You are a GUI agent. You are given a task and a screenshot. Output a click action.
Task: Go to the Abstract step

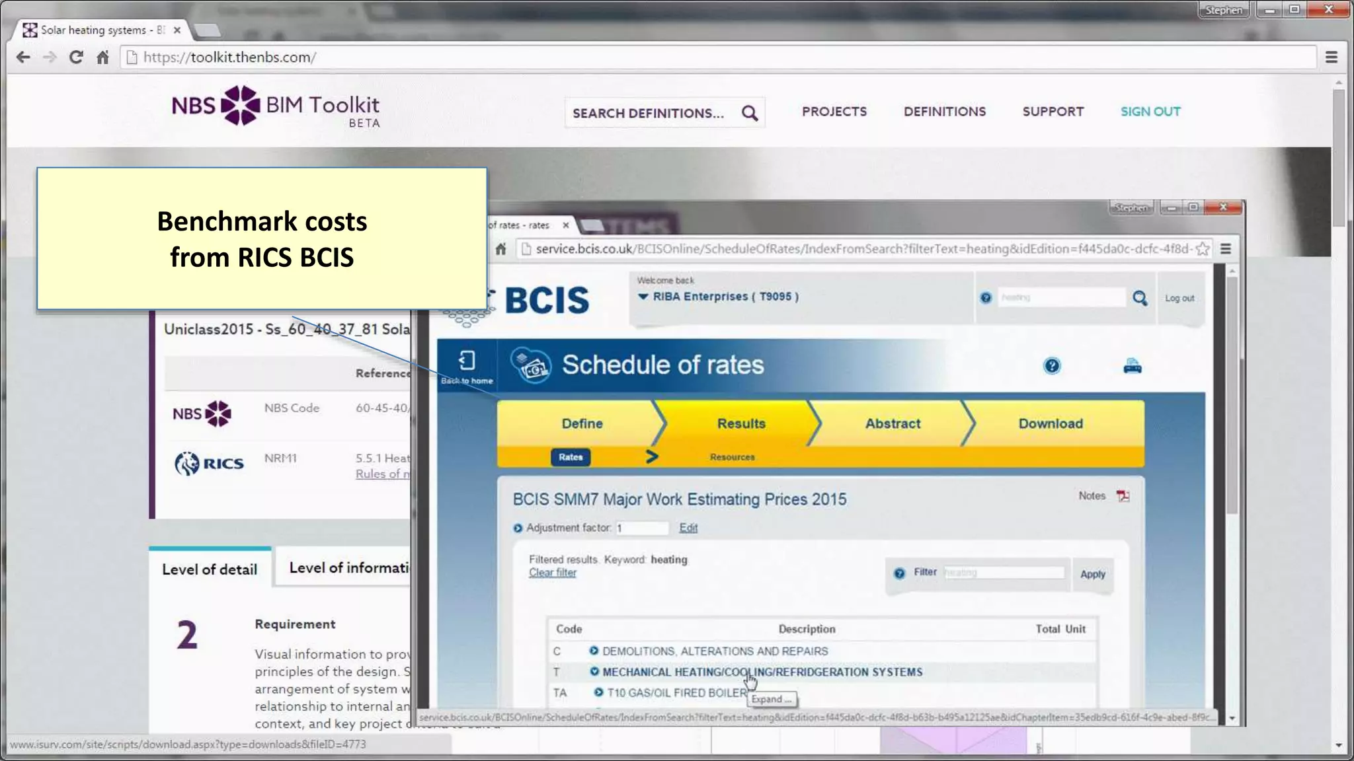point(893,423)
